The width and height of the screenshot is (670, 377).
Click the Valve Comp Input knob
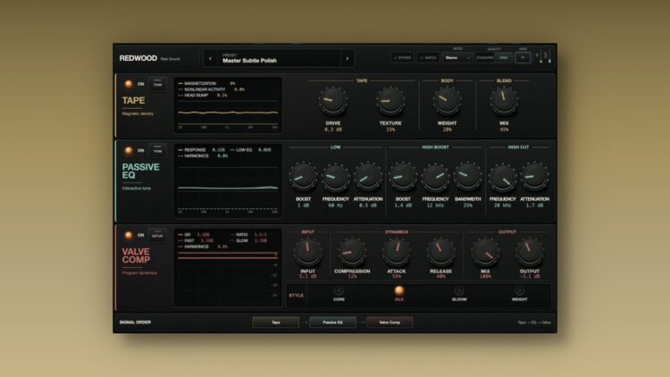click(x=307, y=252)
